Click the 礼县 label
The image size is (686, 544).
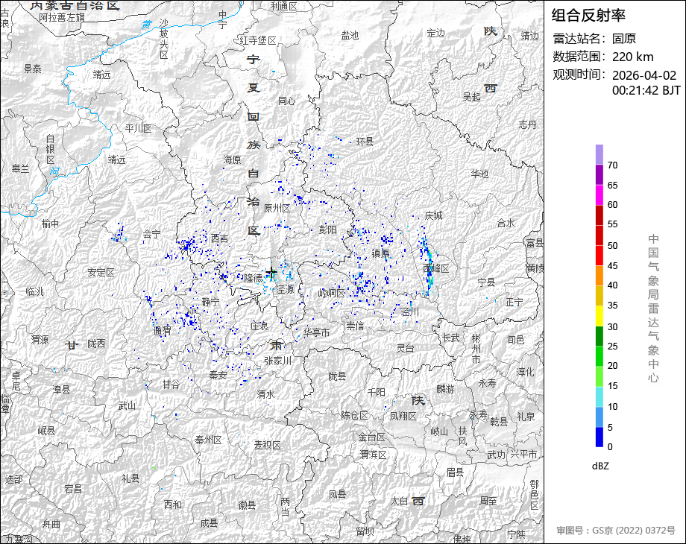coord(130,478)
